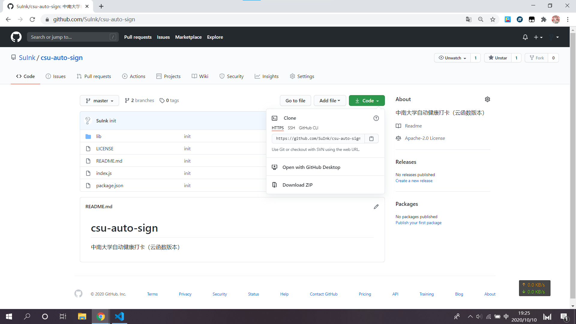Click the Chrome profile avatar

click(x=556, y=19)
